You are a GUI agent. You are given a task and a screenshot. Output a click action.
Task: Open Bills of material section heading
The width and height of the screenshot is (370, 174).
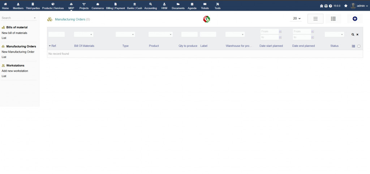17,27
